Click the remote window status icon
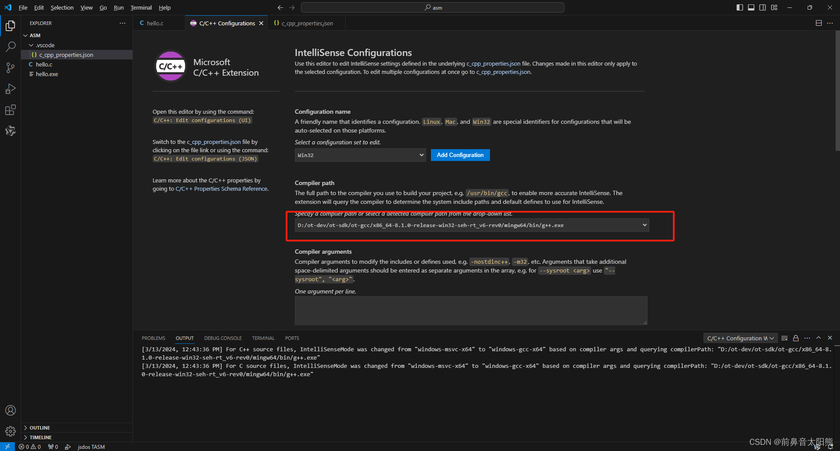The image size is (840, 451). [7, 447]
